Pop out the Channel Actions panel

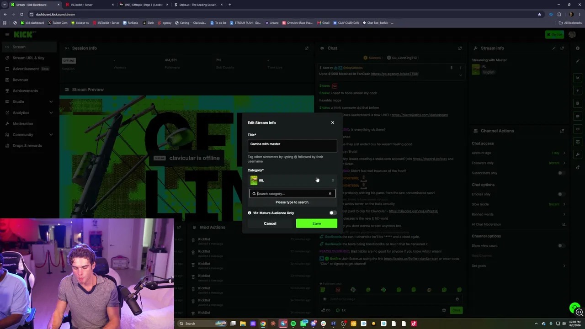(562, 131)
